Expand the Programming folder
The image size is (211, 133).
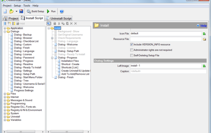[x=5, y=104]
